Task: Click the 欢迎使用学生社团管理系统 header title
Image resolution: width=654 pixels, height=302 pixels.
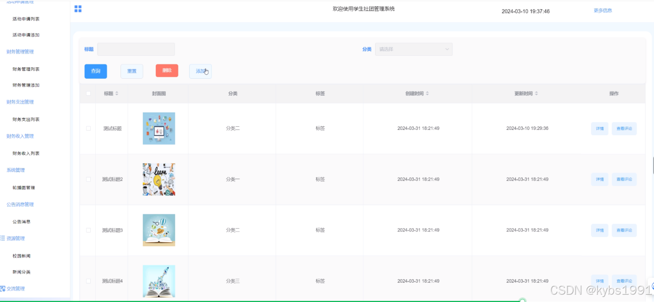Action: point(364,9)
